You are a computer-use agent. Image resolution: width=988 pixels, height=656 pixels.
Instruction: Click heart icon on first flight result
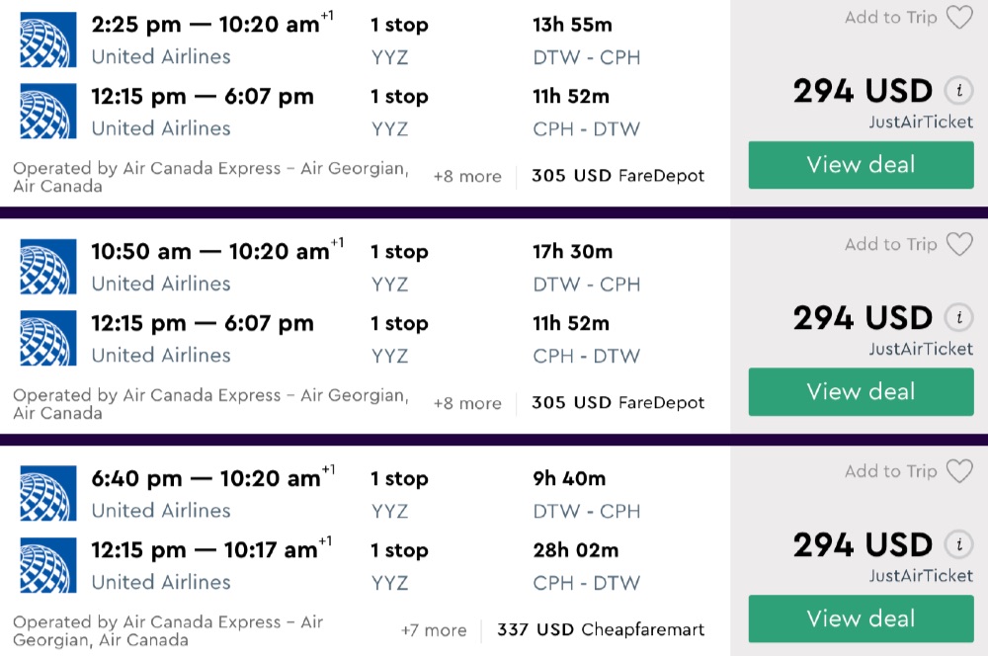[959, 18]
